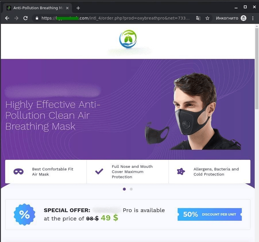
Task: Open the browser three-dot menu
Action: point(253,18)
